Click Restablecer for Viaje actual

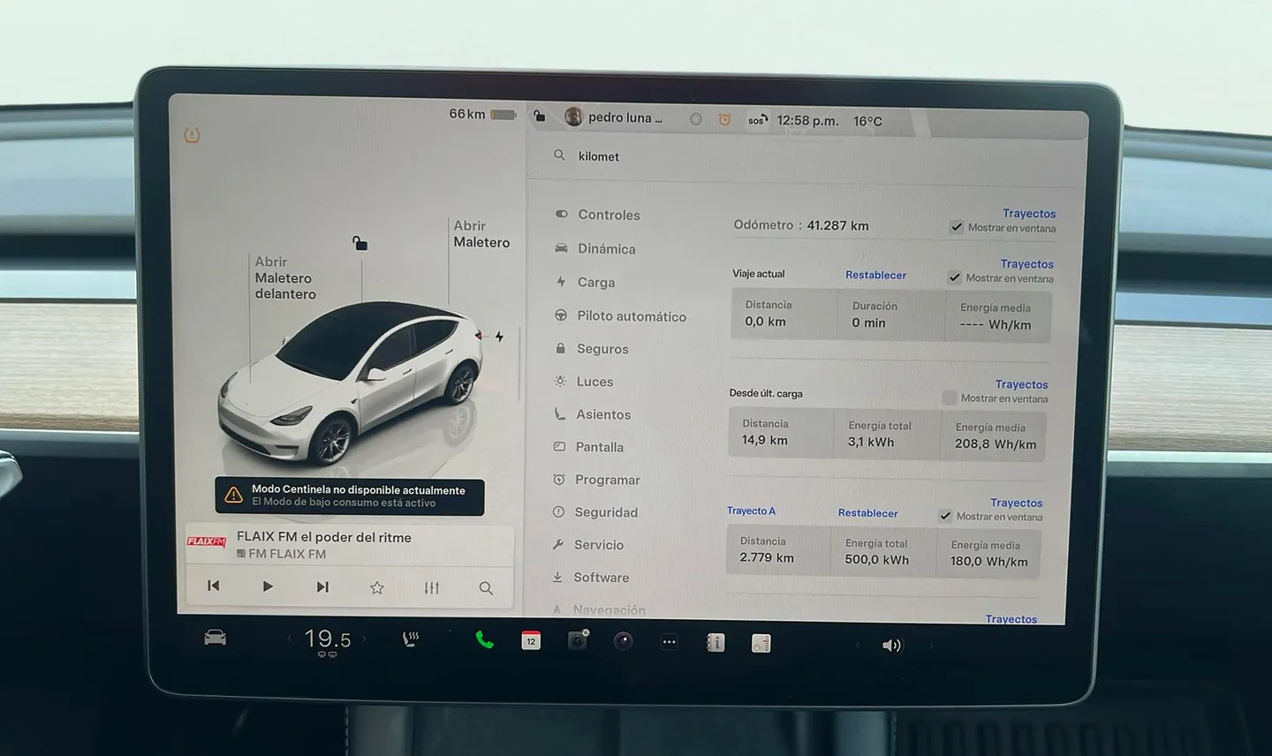click(875, 275)
